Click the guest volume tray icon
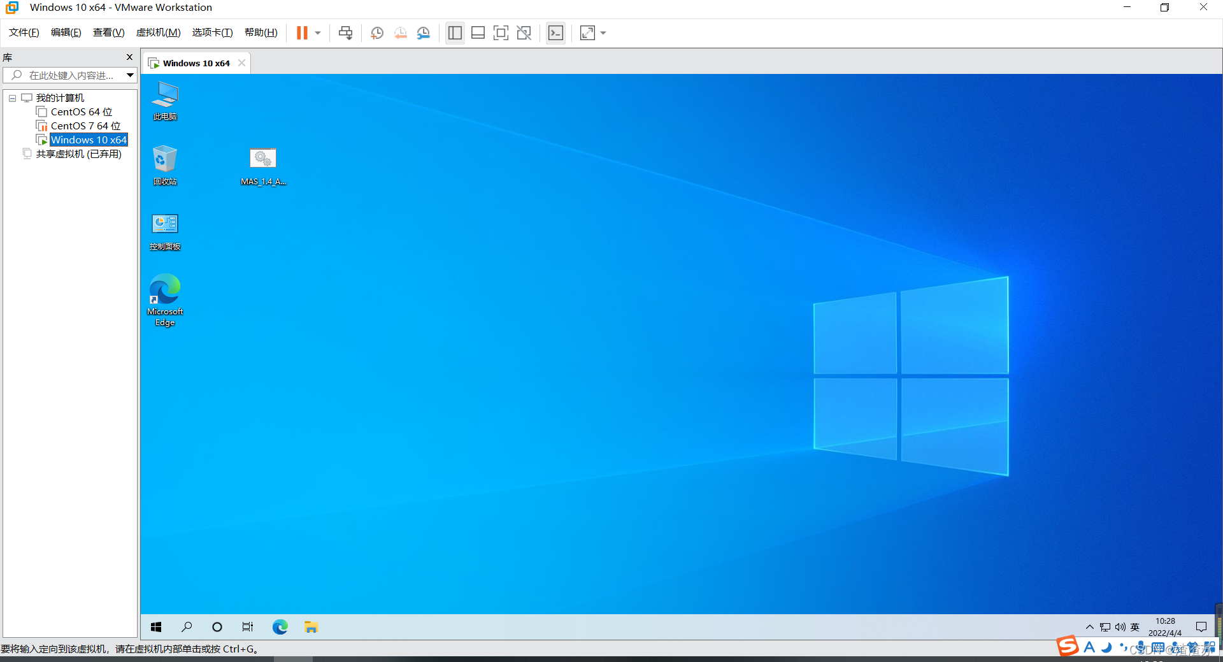 pyautogui.click(x=1120, y=627)
